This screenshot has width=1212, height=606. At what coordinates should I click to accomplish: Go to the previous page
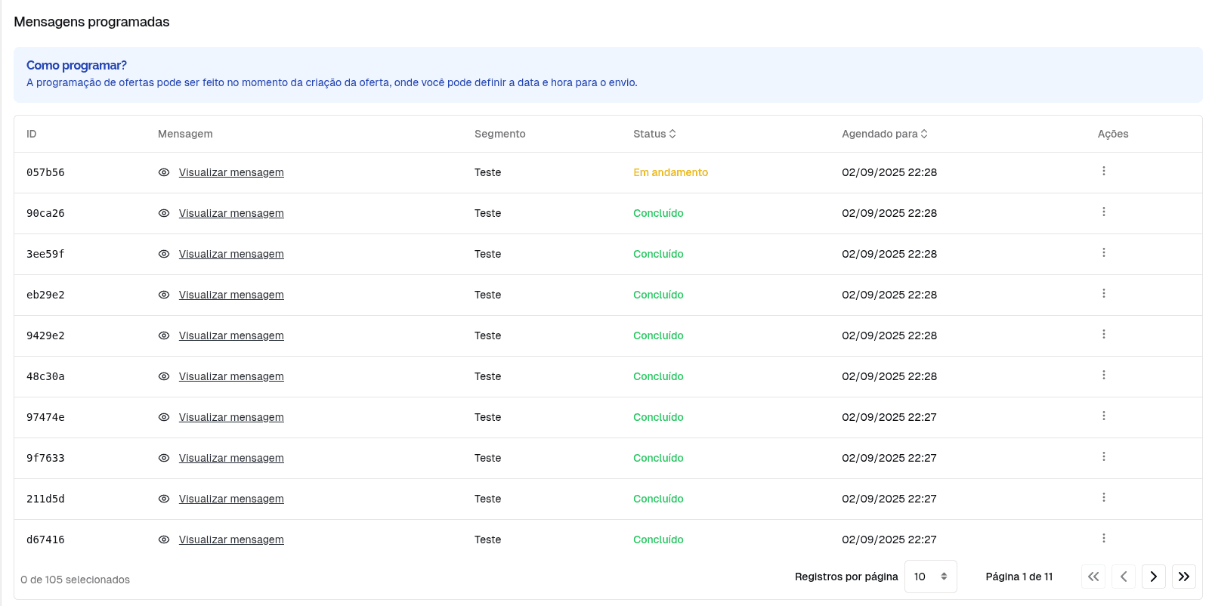point(1123,577)
